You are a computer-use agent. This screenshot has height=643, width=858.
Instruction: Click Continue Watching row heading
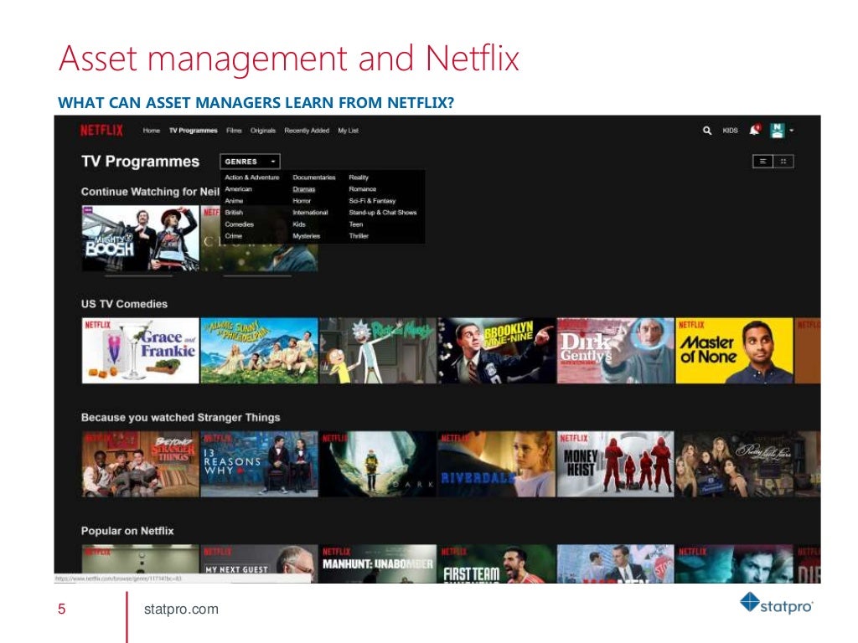coord(151,192)
